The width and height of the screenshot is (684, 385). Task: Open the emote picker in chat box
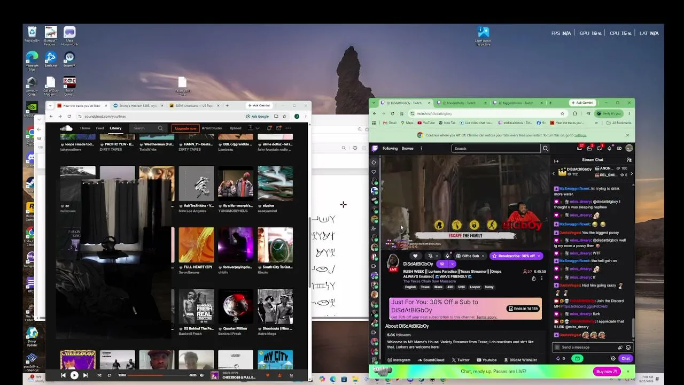click(x=628, y=347)
